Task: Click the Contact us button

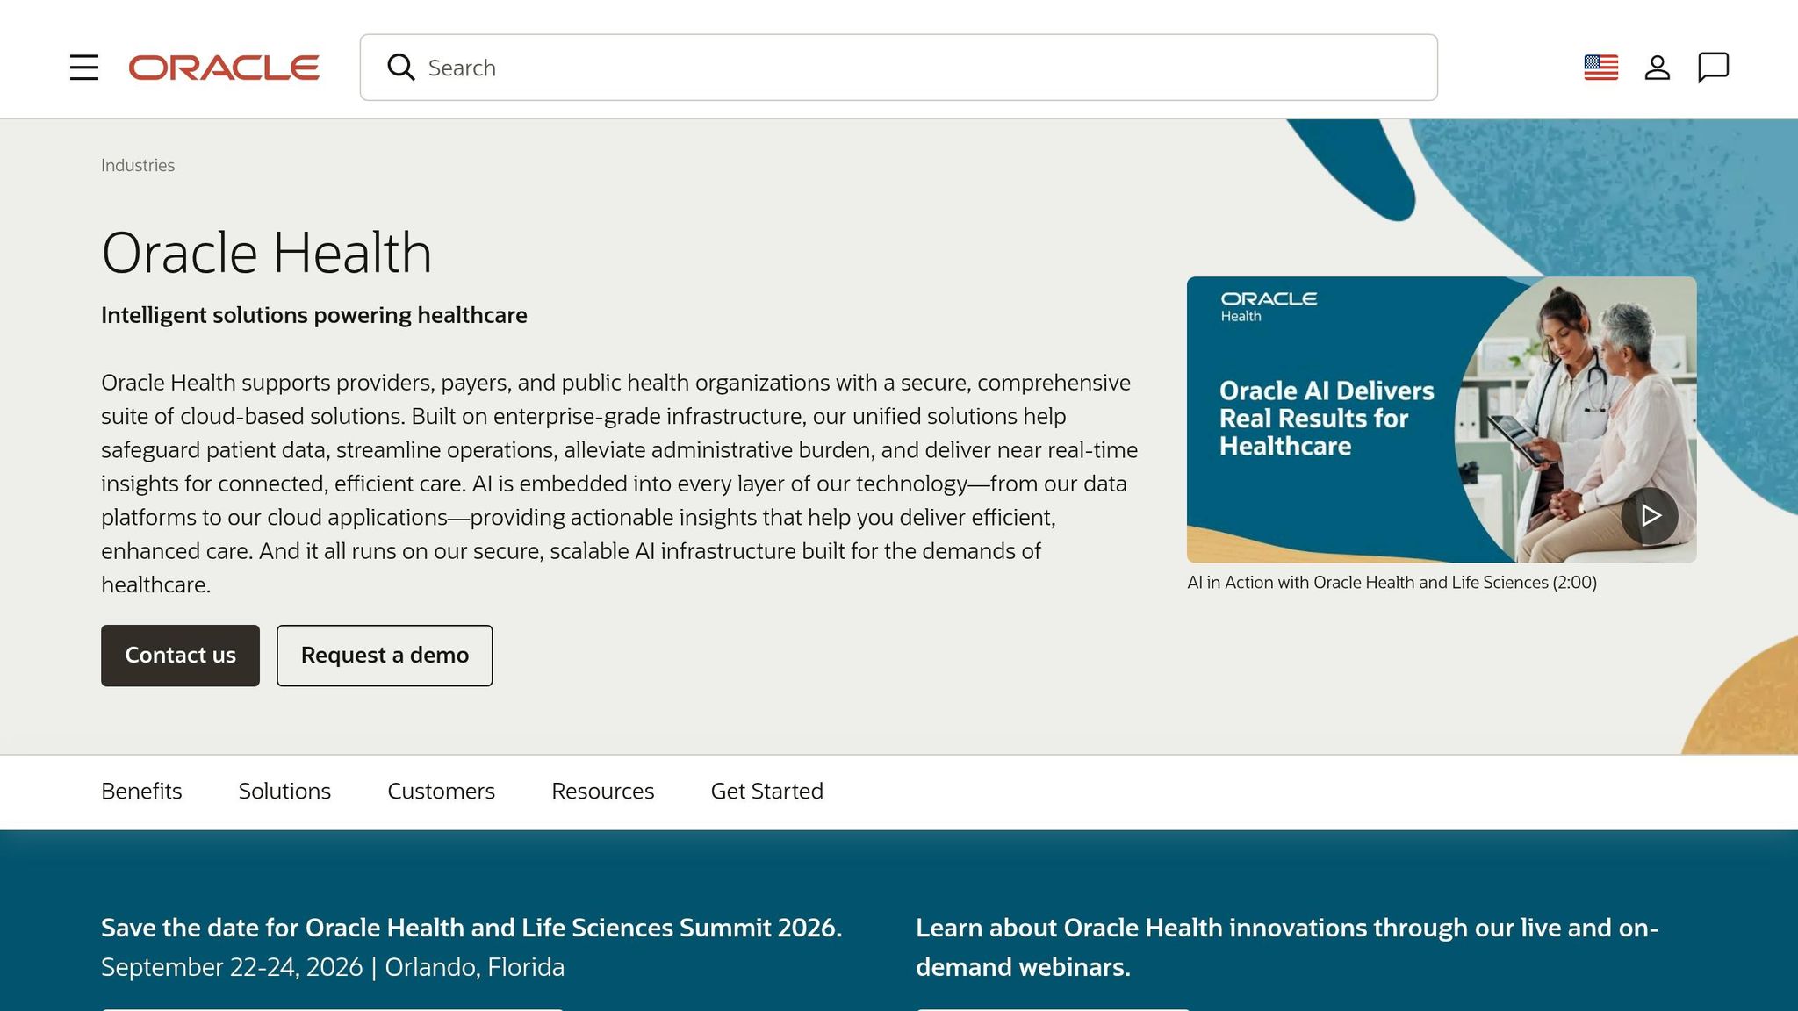Action: coord(180,656)
